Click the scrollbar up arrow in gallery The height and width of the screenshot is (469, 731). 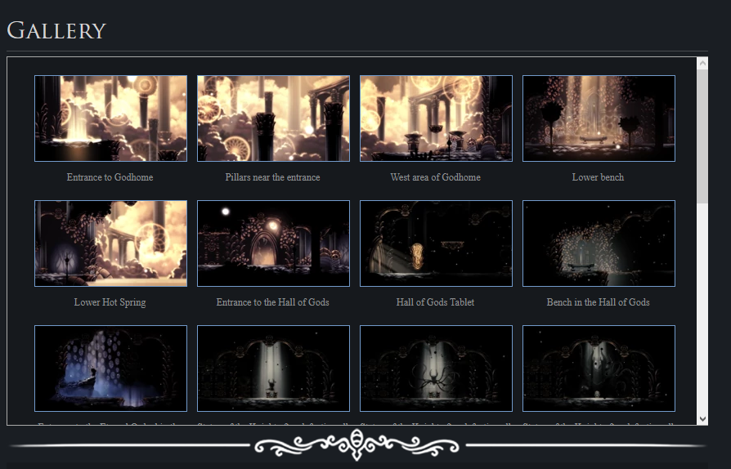702,63
